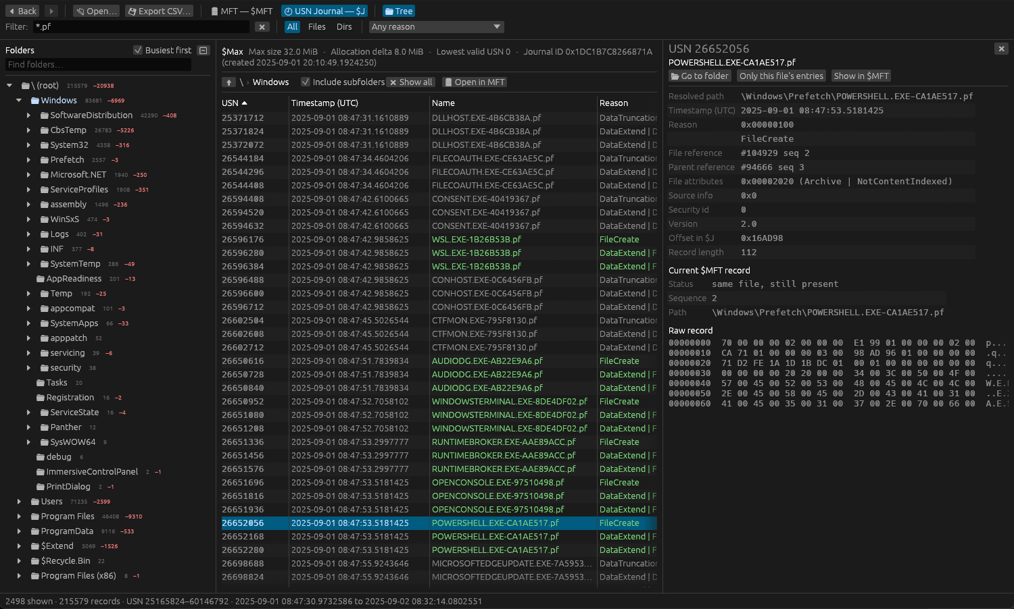Collapse all folders in the tree
1014x609 pixels.
[203, 50]
